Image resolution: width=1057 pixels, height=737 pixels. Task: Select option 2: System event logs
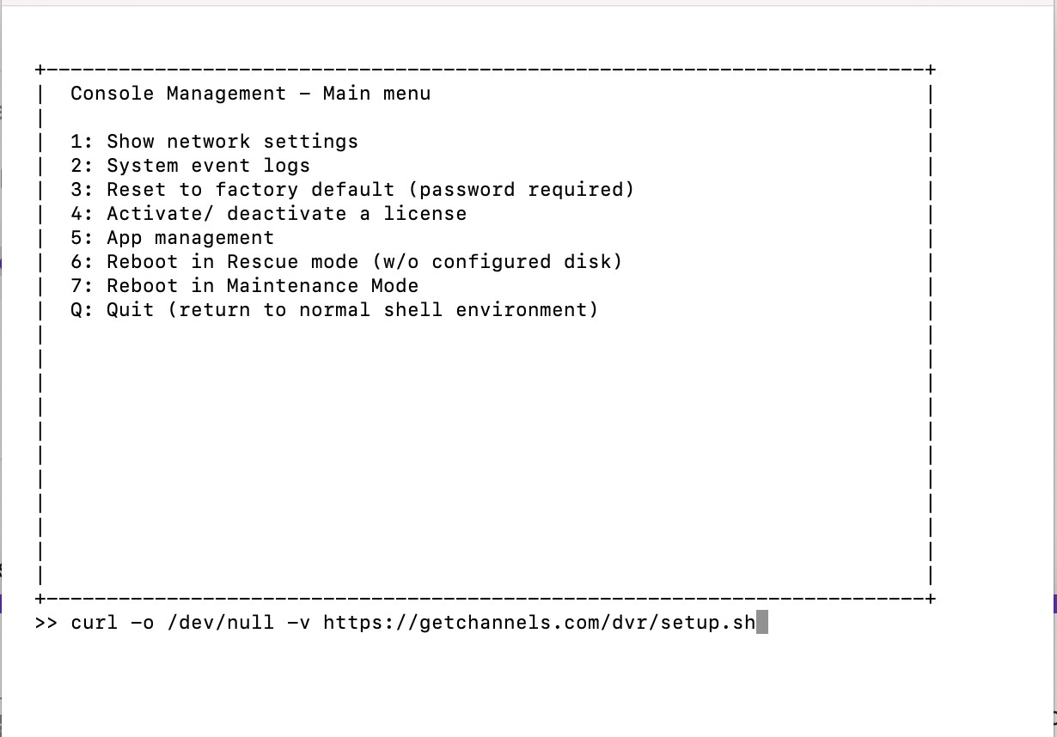pyautogui.click(x=190, y=166)
